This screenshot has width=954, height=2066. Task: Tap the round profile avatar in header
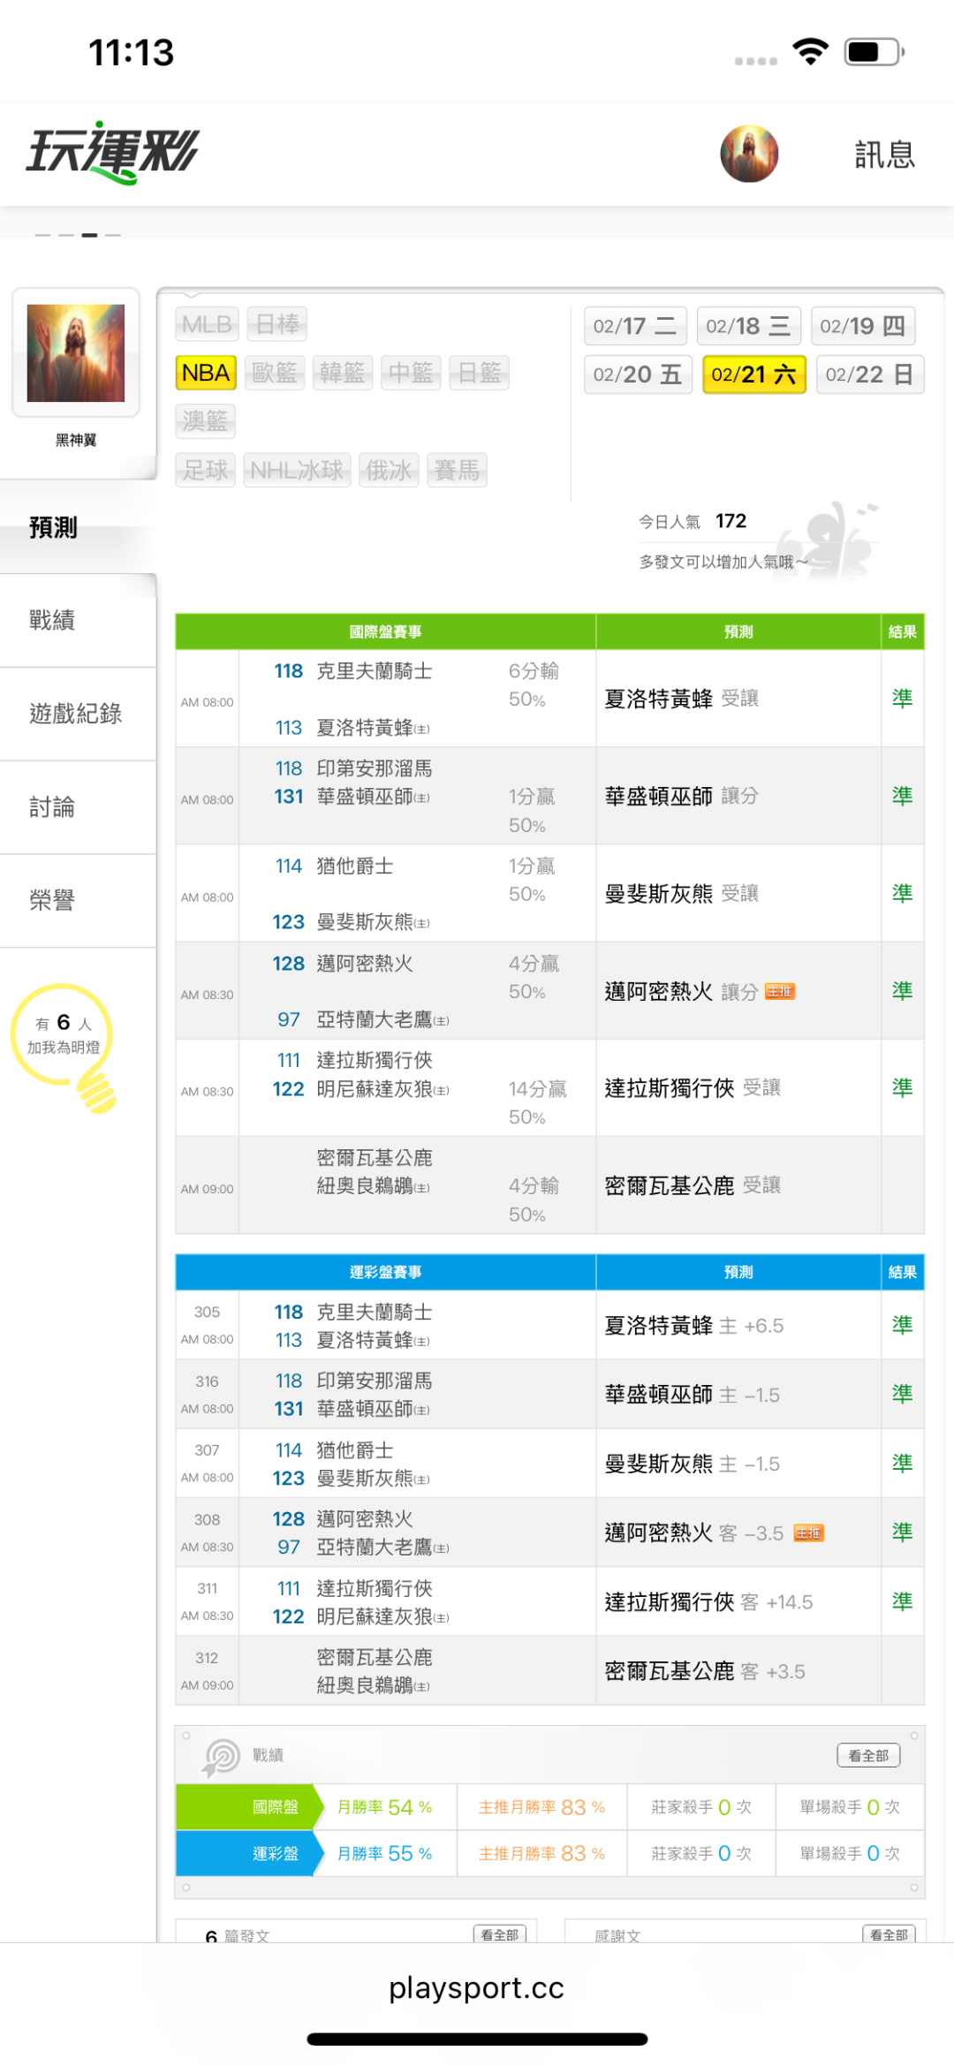point(749,154)
